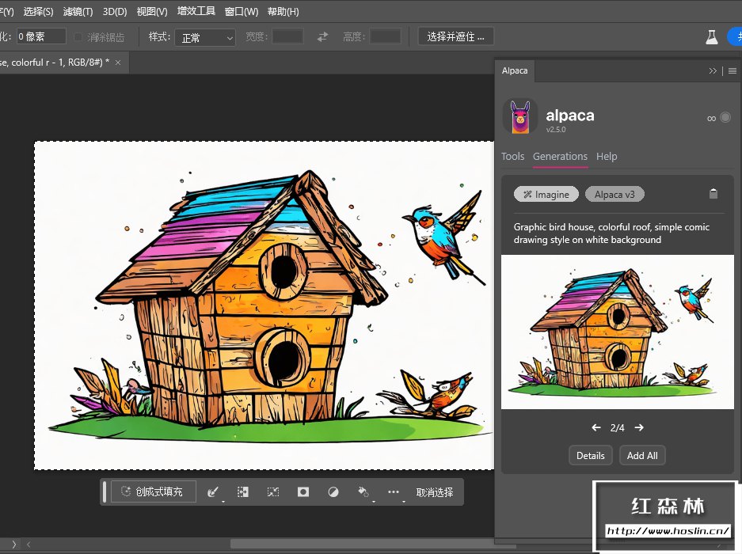Click the Add All button
Screen dimensions: 742x554
[x=642, y=456]
